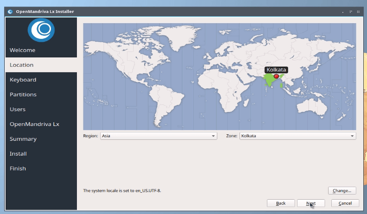
Task: Select the Install step in sidebar
Action: click(41, 154)
